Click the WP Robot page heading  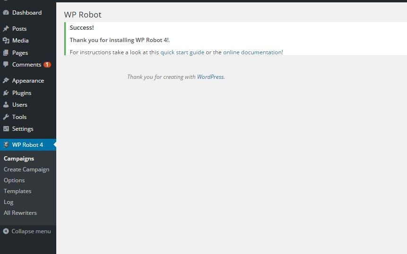[x=83, y=15]
